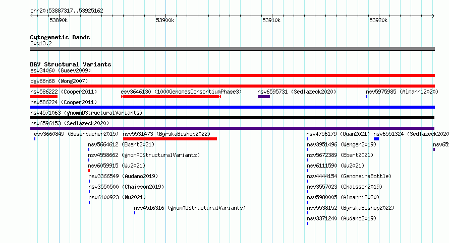The height and width of the screenshot is (243, 449).
Task: Open nsv6595731 (Sedlazeck2020) label
Action: tap(297, 92)
